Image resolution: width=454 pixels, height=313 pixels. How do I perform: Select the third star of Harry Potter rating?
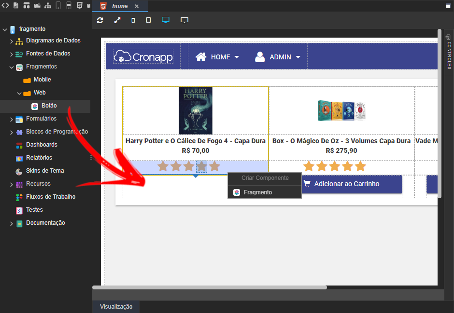(189, 166)
